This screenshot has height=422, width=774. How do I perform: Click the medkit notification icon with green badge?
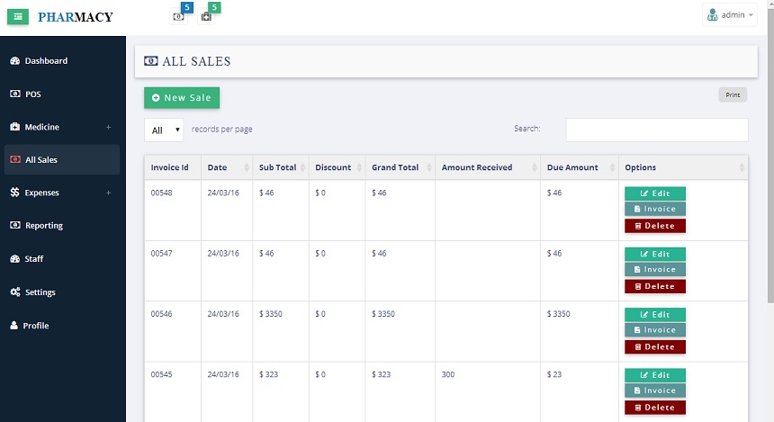click(x=206, y=16)
